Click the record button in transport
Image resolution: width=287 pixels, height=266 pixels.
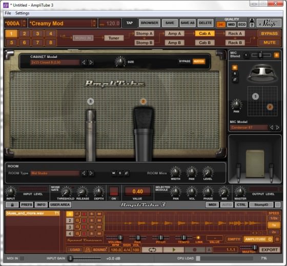[195, 250]
